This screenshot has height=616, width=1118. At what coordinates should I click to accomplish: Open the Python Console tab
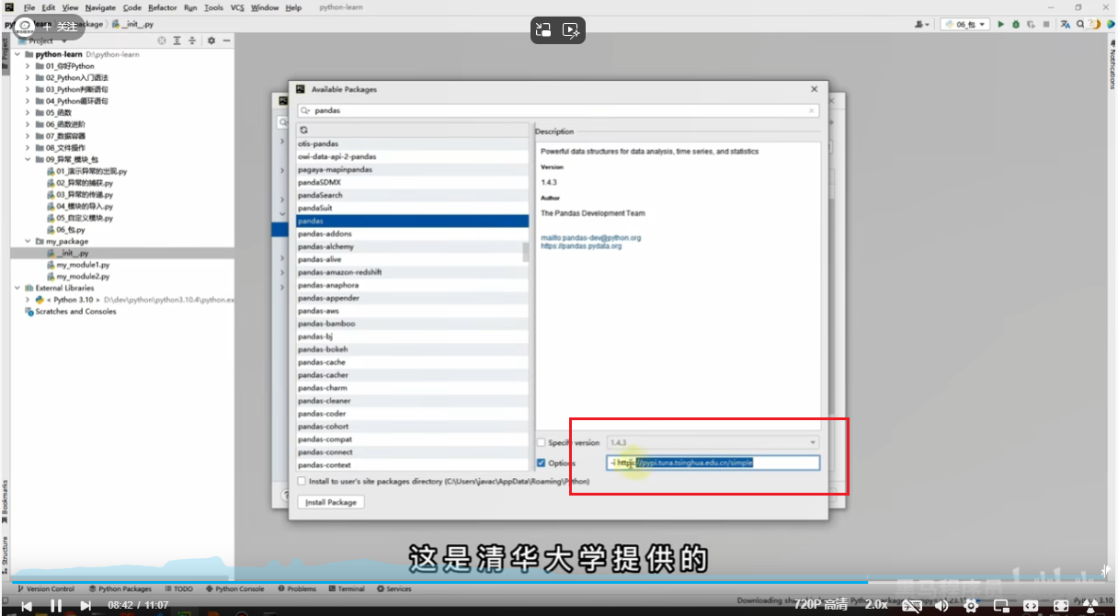235,588
